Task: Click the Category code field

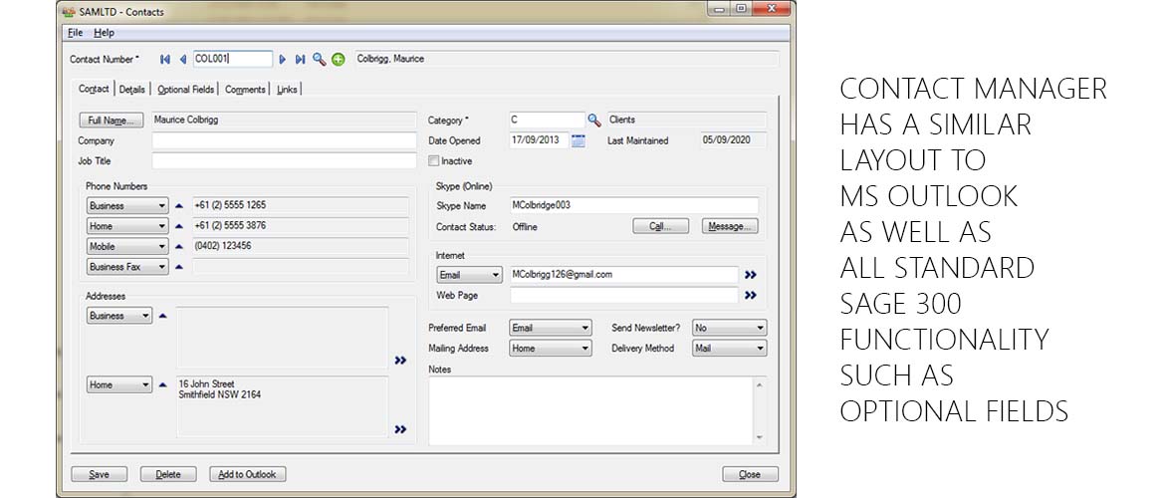Action: pos(547,120)
